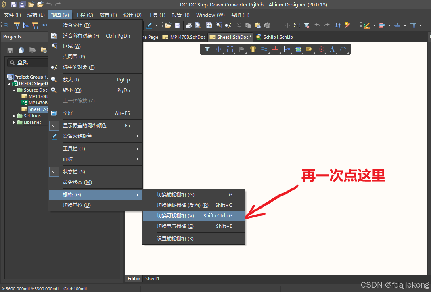Click 切换捕捉栅格 (G) menu item

tap(194, 195)
